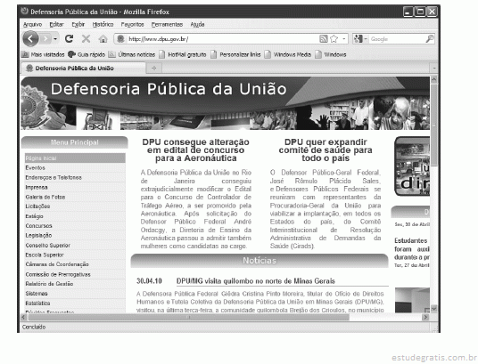Go to the Home page icon
Image resolution: width=478 pixels, height=364 pixels.
pyautogui.click(x=103, y=39)
